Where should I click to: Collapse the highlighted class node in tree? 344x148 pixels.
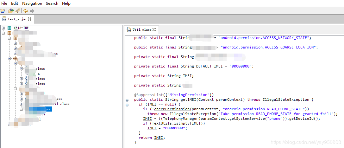click(x=21, y=109)
